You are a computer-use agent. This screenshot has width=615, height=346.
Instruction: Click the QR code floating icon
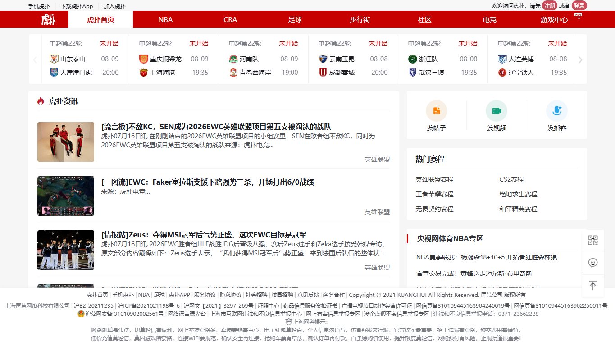(593, 240)
